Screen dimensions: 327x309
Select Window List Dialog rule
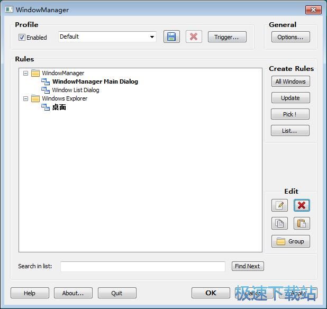pos(76,90)
